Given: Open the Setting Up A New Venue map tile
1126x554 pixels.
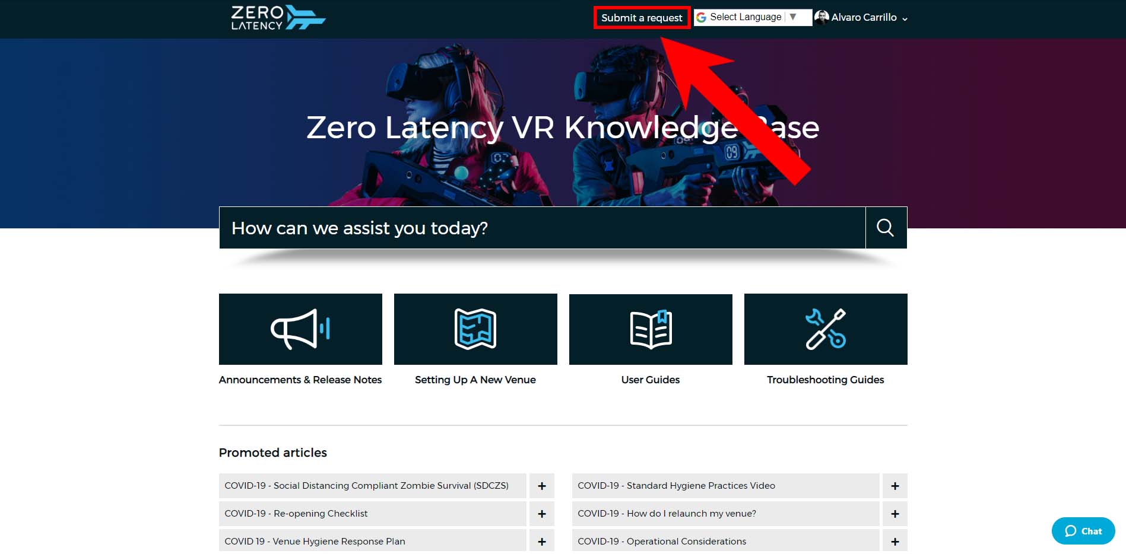Looking at the screenshot, I should pos(475,329).
